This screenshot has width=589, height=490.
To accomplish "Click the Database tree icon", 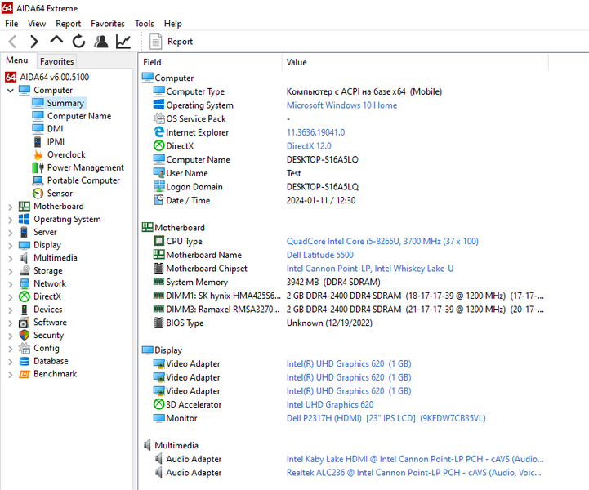I will [25, 361].
